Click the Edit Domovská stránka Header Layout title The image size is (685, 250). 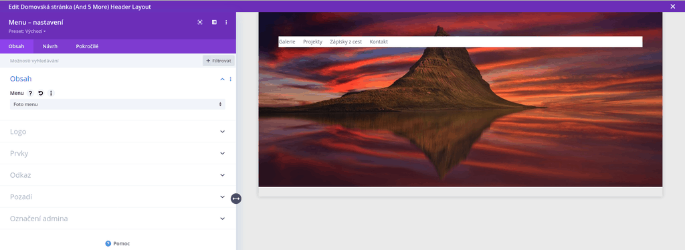click(x=80, y=7)
